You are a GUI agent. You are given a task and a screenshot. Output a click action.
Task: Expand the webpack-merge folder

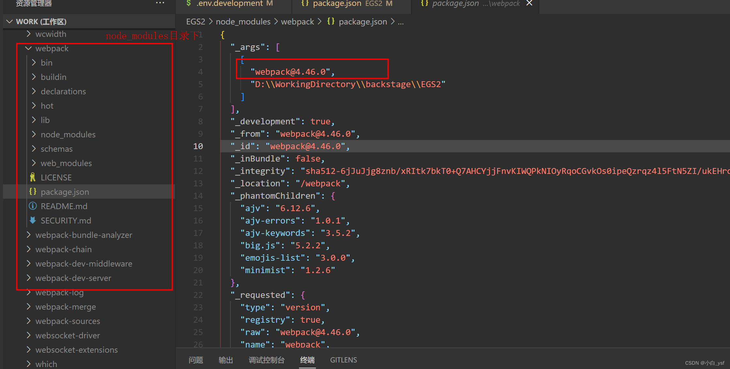coord(29,306)
